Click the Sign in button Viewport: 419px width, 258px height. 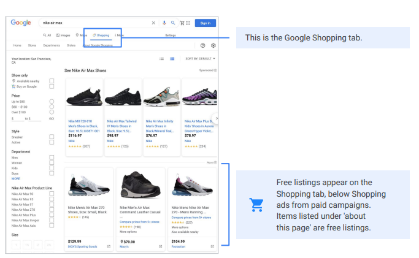point(206,23)
